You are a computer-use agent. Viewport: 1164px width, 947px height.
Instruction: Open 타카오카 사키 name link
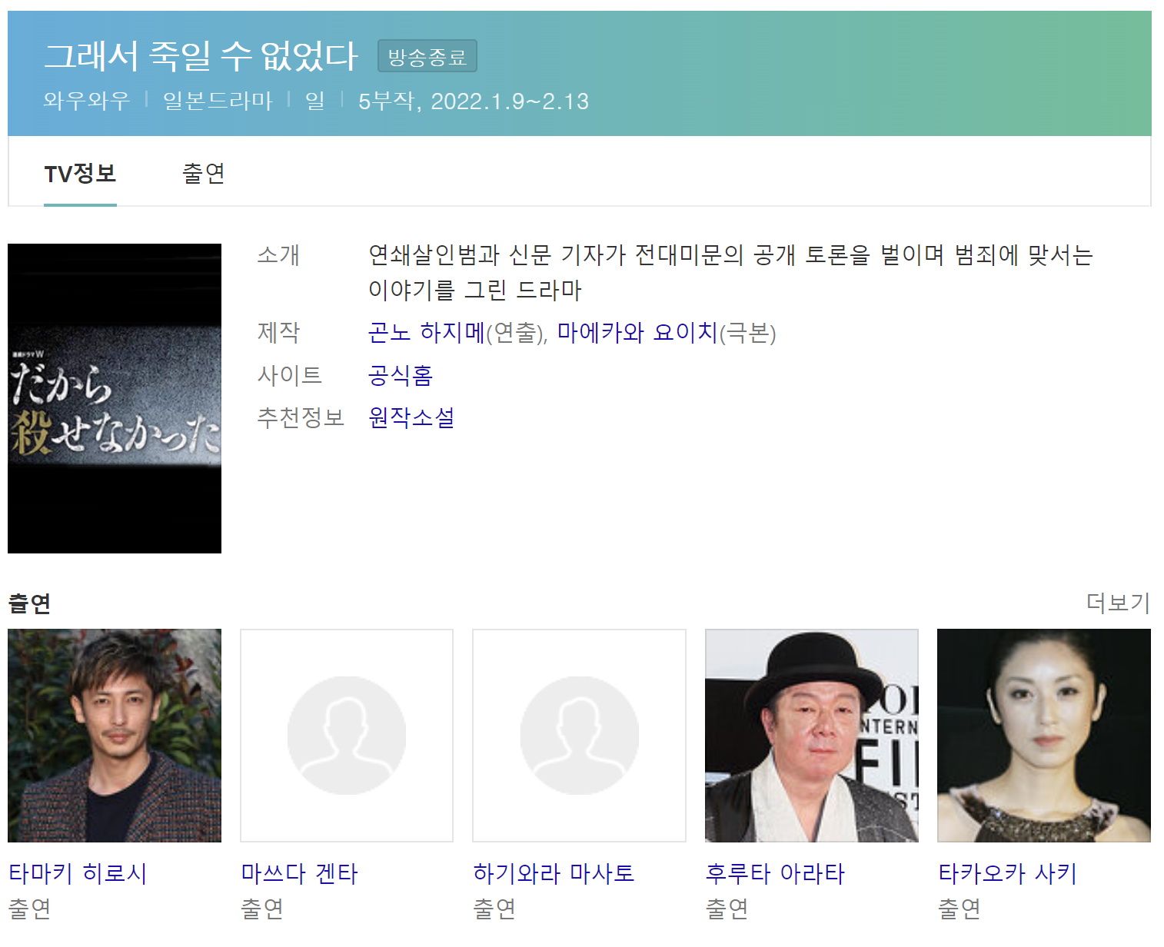[x=1008, y=873]
